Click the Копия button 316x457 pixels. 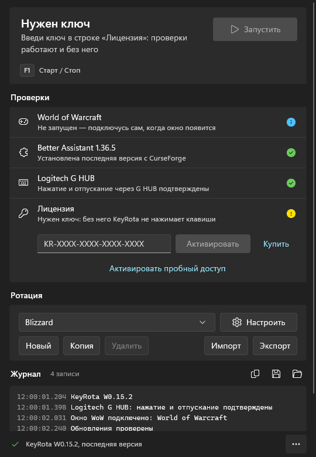(x=82, y=346)
